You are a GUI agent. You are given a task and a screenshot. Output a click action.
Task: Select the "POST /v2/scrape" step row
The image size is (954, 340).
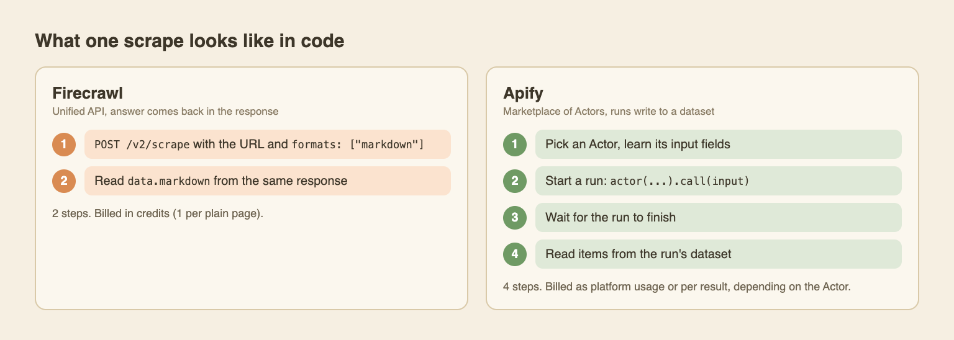coord(268,145)
